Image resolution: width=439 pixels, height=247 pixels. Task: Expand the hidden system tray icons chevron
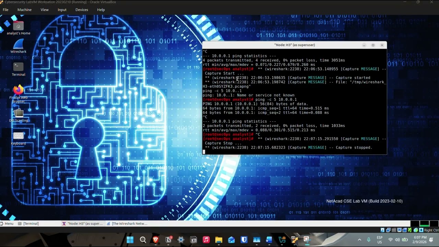click(359, 240)
